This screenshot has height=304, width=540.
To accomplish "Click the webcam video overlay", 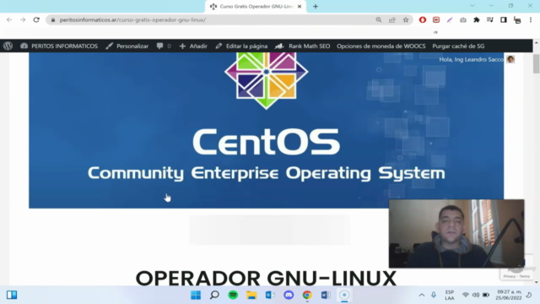I will [x=456, y=233].
